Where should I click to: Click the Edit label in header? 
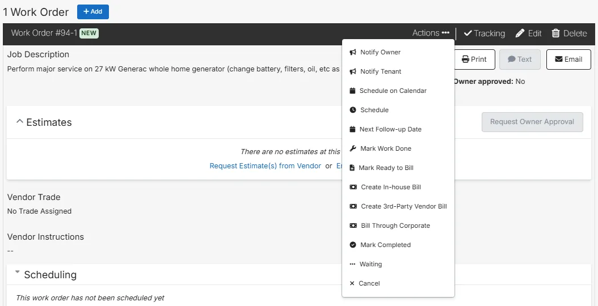coord(534,33)
